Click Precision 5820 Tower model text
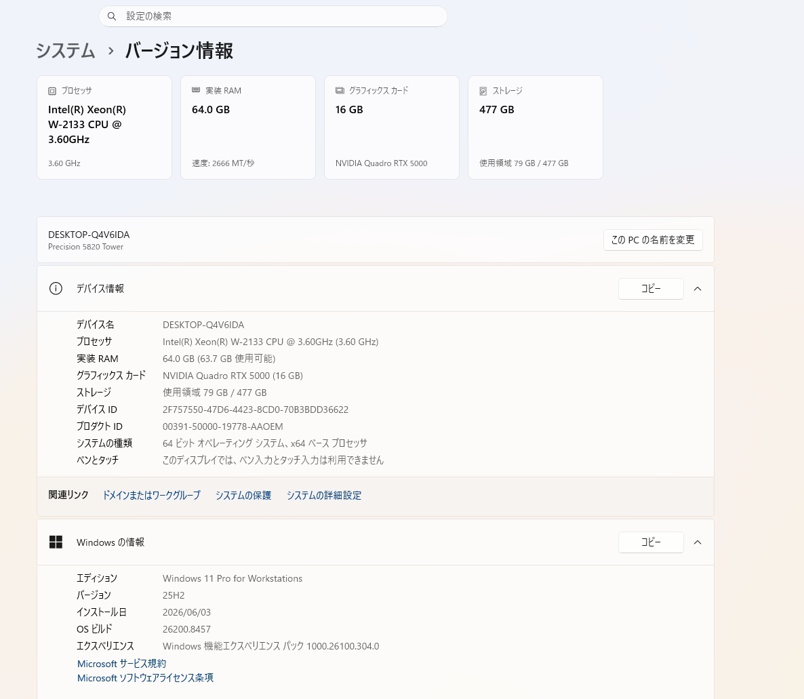Viewport: 804px width, 699px height. point(85,247)
